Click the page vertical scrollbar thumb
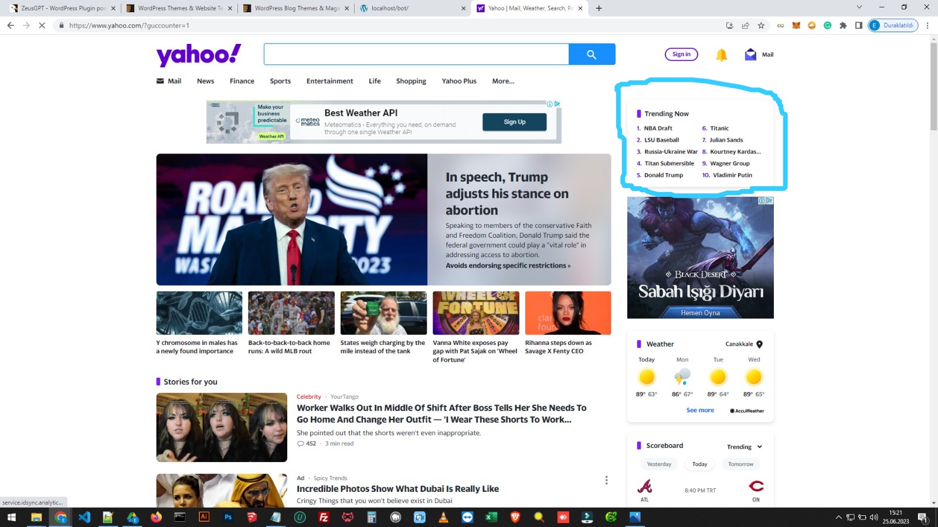The height and width of the screenshot is (527, 938). click(933, 86)
